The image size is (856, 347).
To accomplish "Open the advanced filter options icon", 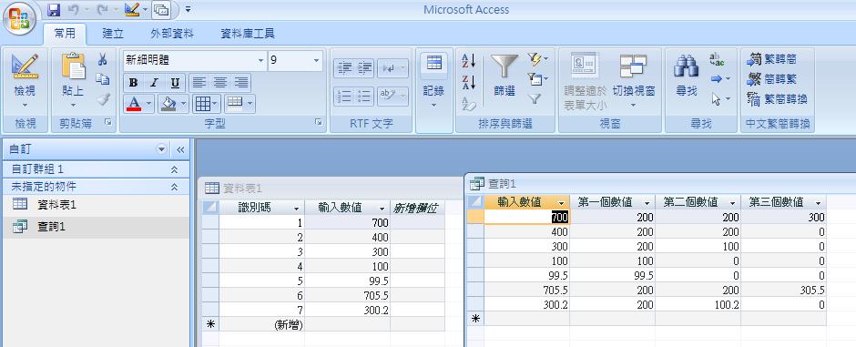I will tap(537, 79).
